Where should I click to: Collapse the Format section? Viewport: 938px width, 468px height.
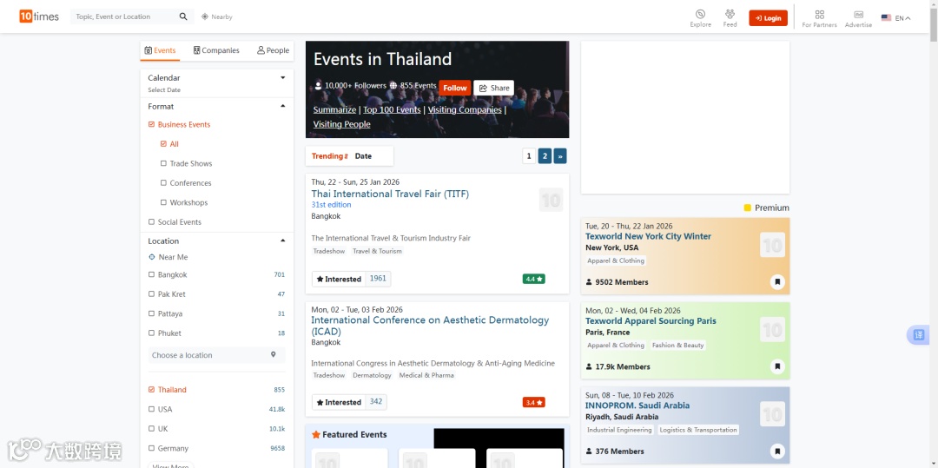(283, 107)
